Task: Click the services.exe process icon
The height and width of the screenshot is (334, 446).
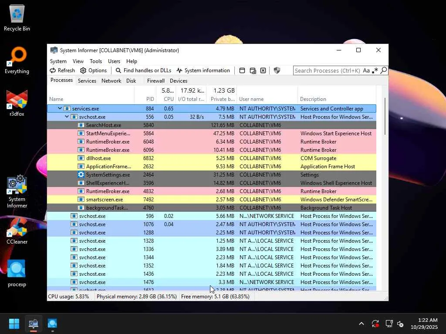Action: (x=67, y=108)
